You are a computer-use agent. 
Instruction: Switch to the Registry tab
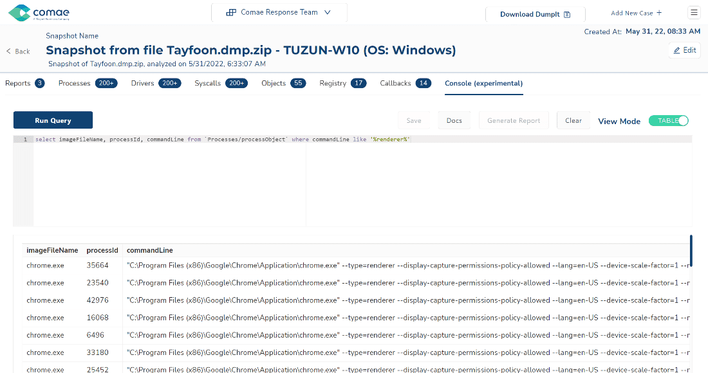point(342,83)
